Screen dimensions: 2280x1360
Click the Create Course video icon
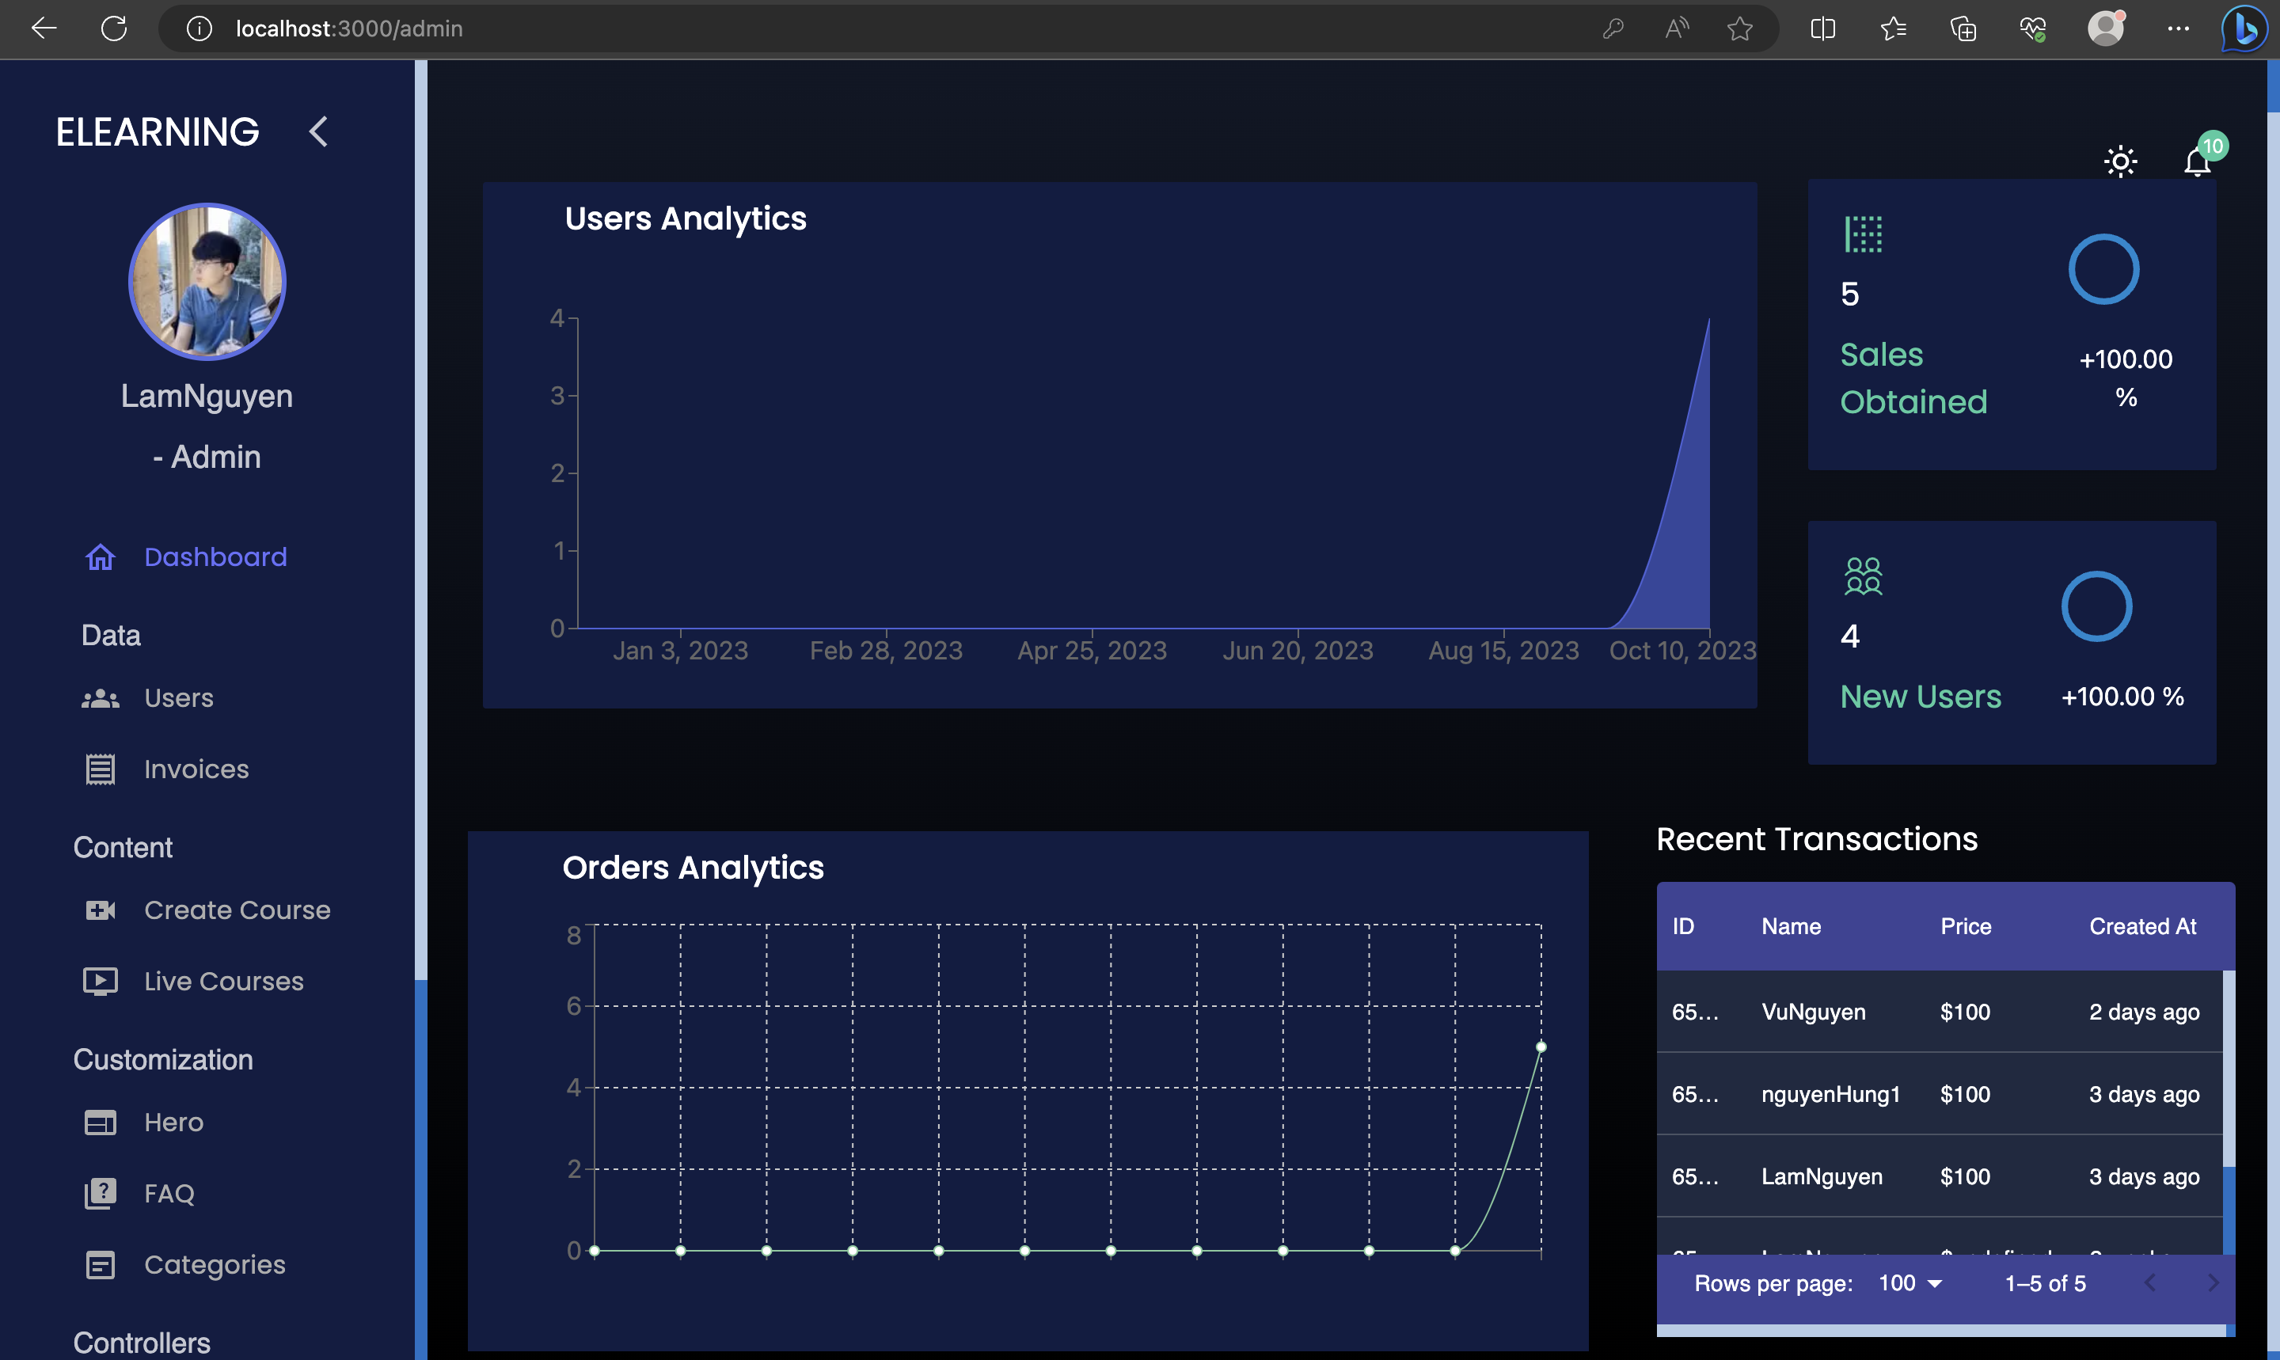(101, 910)
